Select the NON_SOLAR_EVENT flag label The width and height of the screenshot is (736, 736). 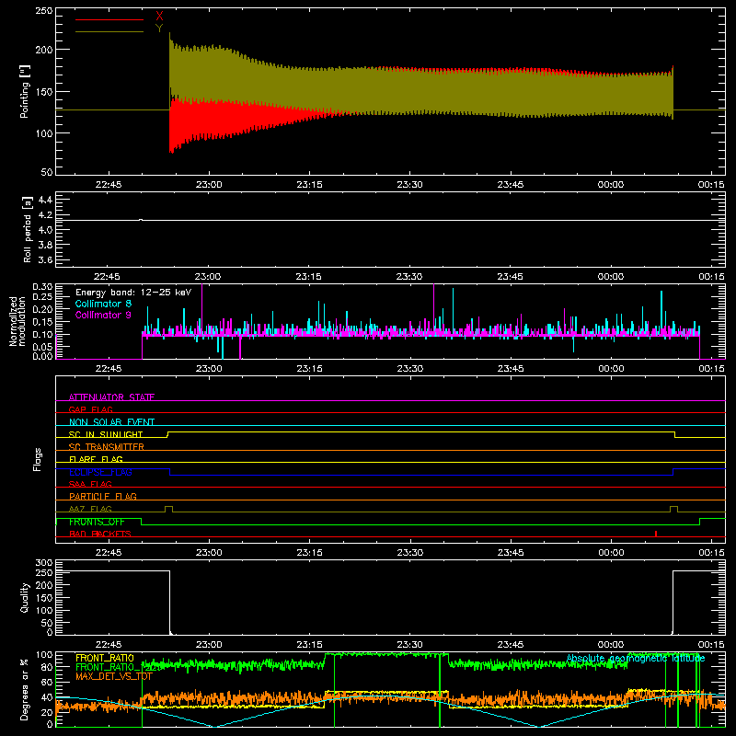pos(111,422)
